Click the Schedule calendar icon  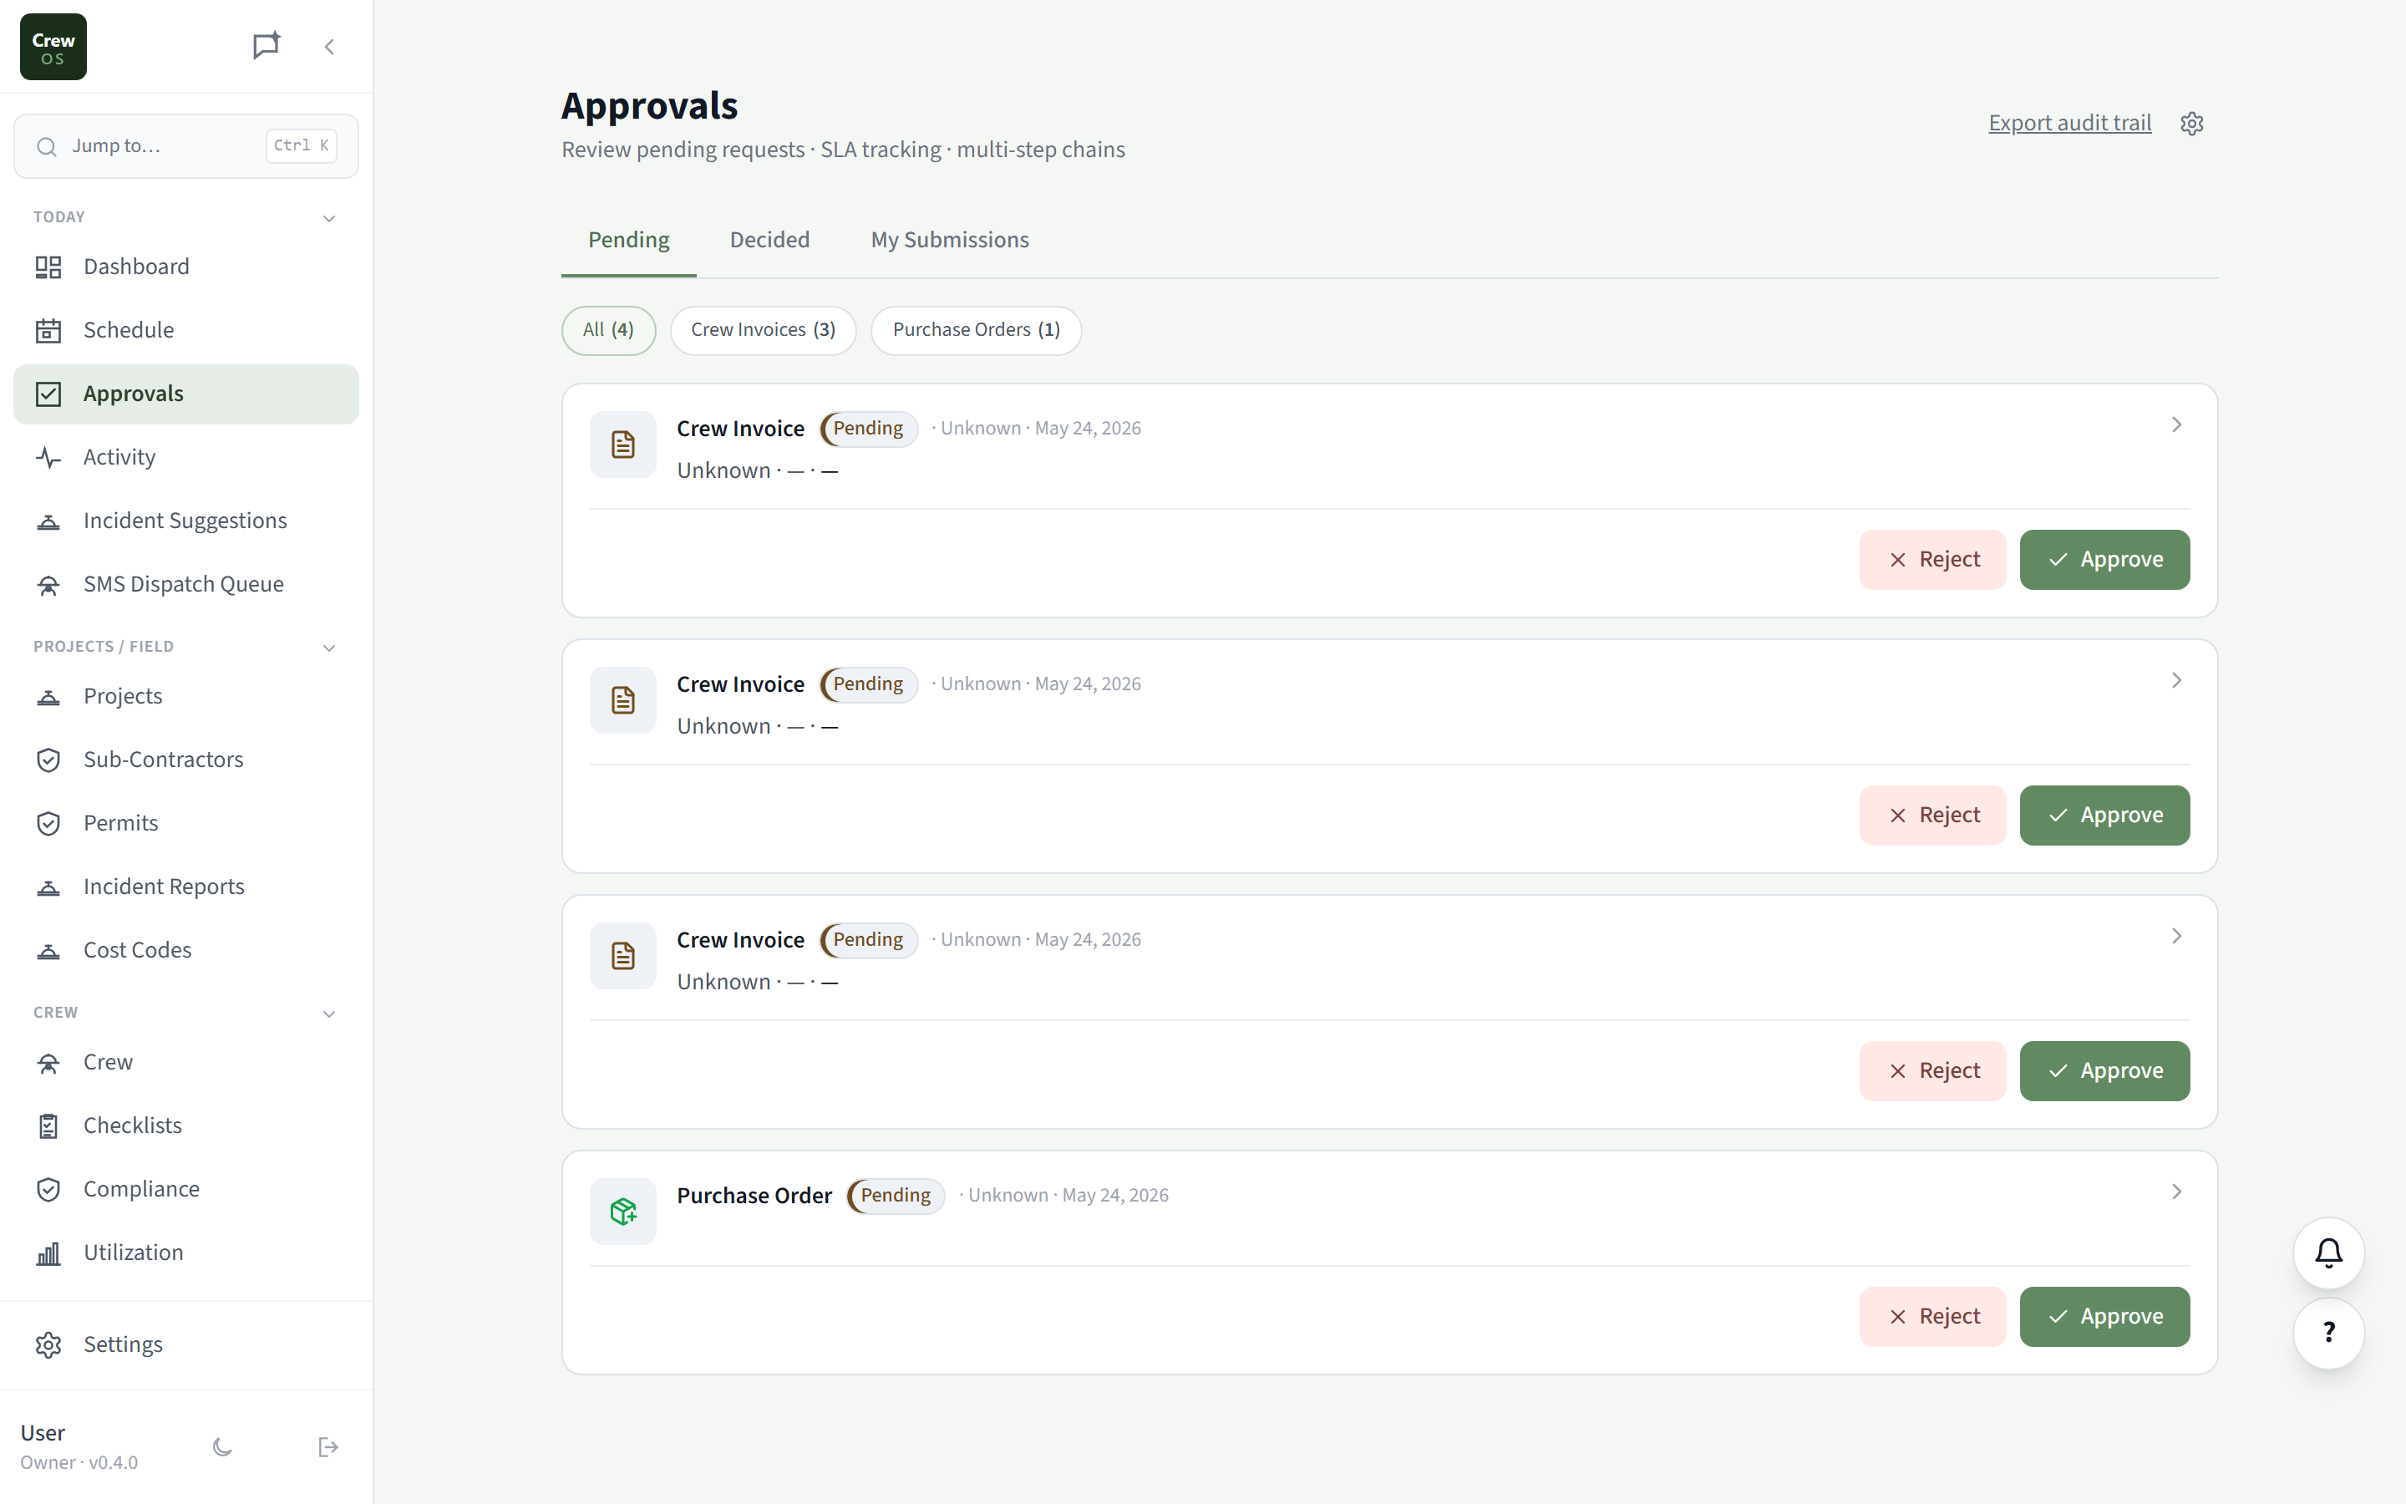click(x=48, y=330)
